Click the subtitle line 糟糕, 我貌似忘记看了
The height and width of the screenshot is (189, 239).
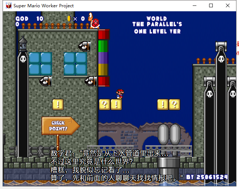(x=90, y=170)
